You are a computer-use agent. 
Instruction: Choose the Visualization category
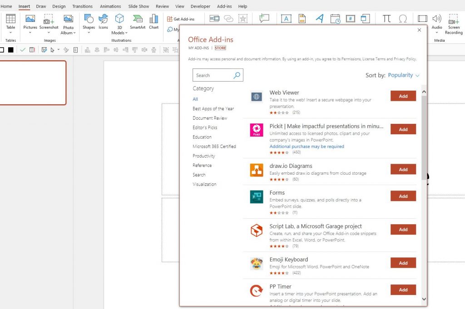204,184
